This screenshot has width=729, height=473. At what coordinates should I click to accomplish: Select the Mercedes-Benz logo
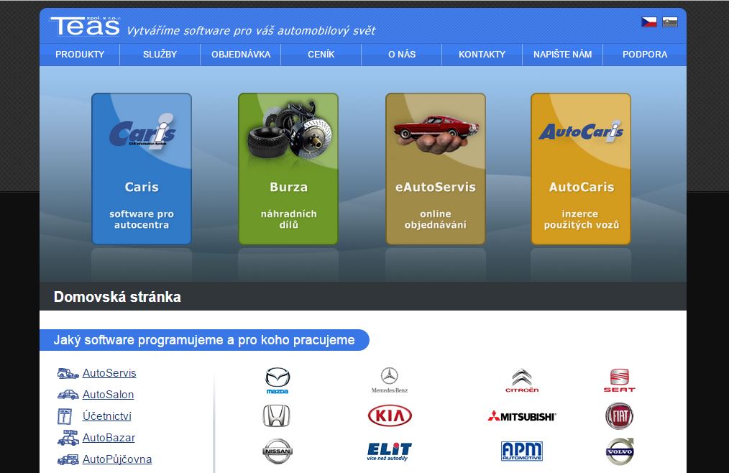coord(389,380)
